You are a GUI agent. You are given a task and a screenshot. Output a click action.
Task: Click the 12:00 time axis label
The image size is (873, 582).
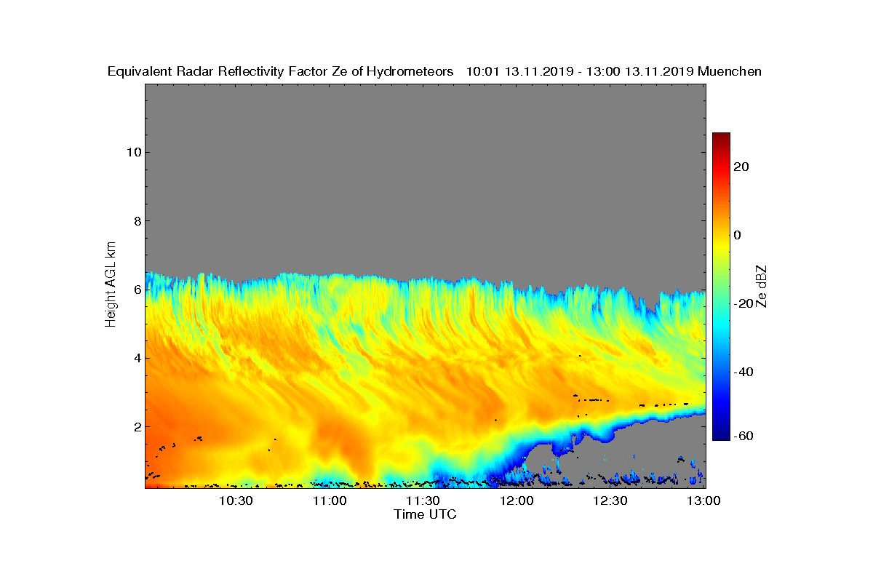517,501
